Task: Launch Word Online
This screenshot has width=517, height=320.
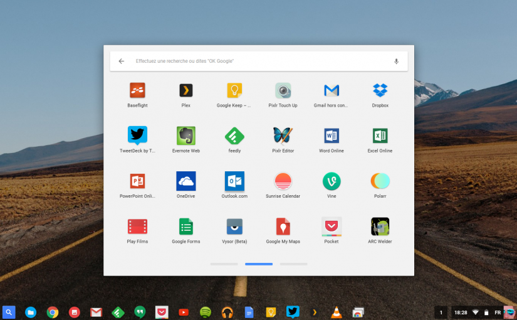Action: click(332, 136)
